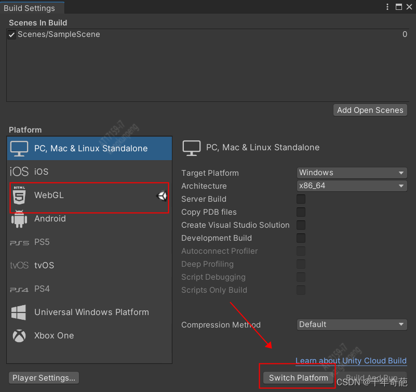416x392 pixels.
Task: Click the PS4 logo icon
Action: pyautogui.click(x=19, y=289)
